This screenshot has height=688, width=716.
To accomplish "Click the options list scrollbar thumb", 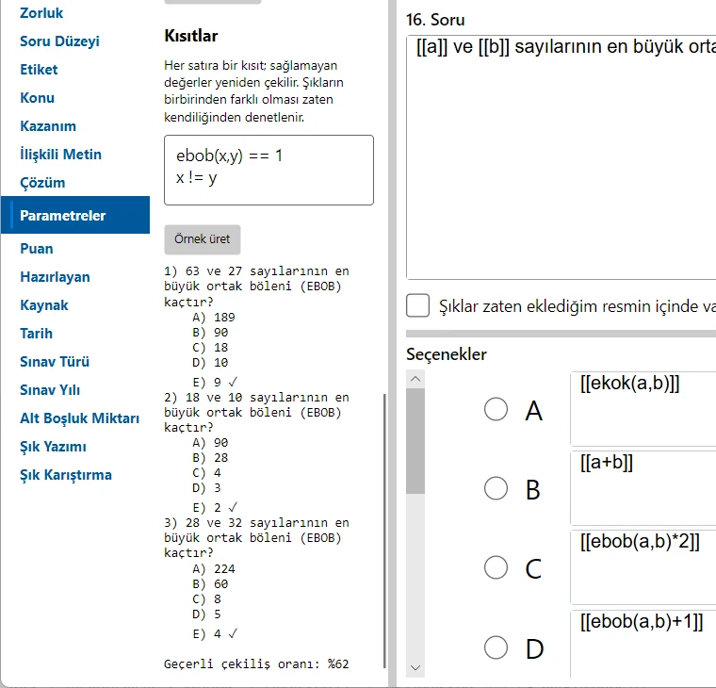I will click(x=415, y=441).
